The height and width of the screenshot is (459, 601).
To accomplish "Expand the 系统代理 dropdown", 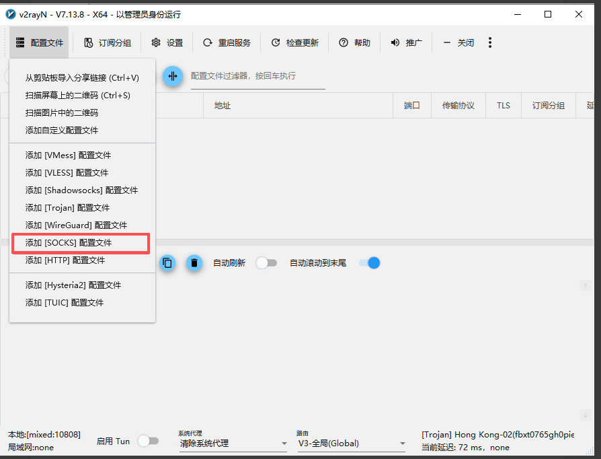I will [x=233, y=444].
